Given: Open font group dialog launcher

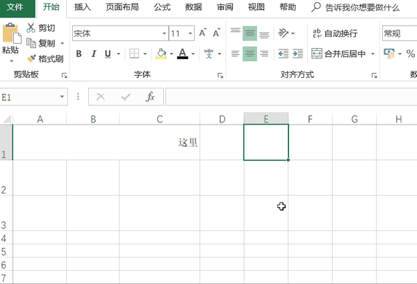Looking at the screenshot, I should click(220, 76).
